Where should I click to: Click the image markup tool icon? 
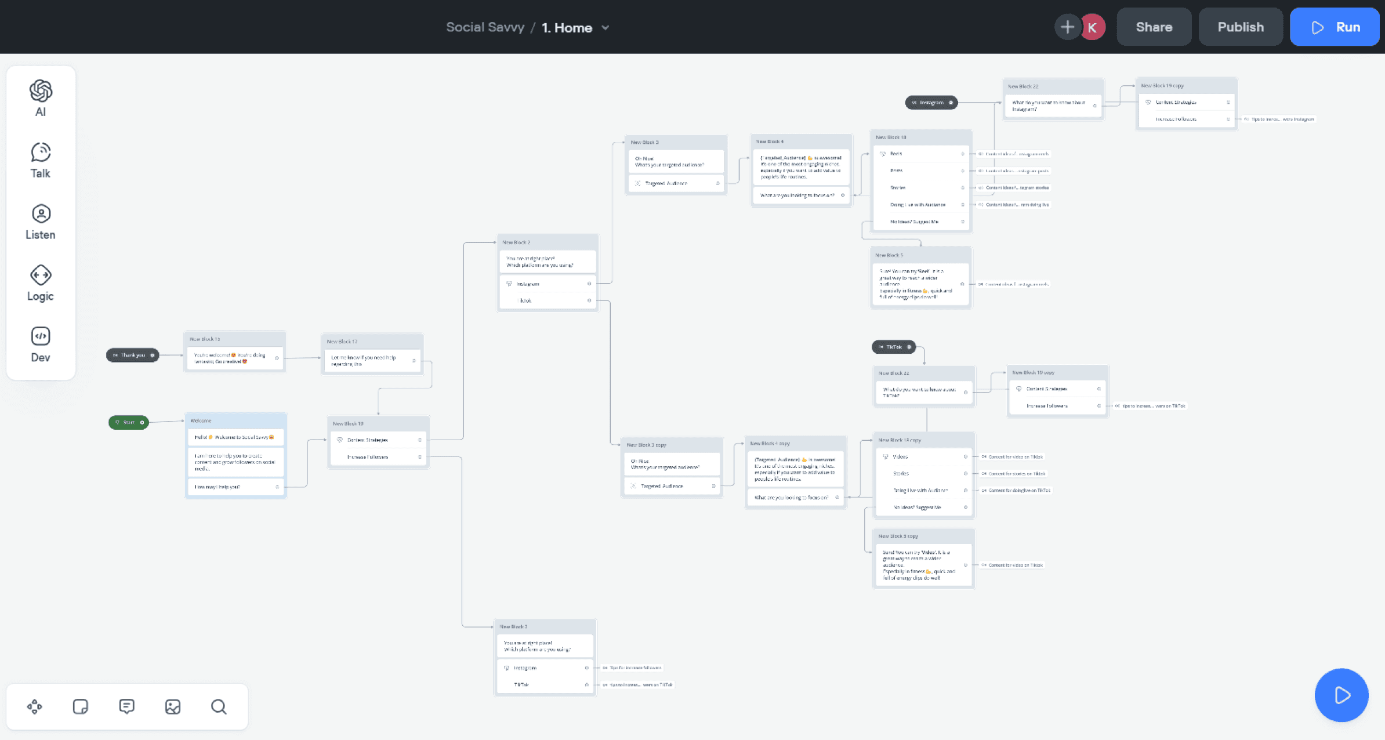click(x=173, y=706)
